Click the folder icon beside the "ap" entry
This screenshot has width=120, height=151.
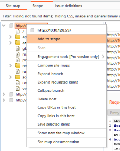coord(18,37)
